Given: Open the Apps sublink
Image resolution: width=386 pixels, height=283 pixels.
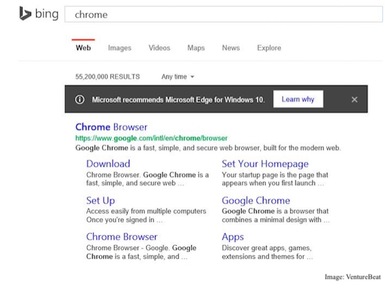Looking at the screenshot, I should 233,237.
